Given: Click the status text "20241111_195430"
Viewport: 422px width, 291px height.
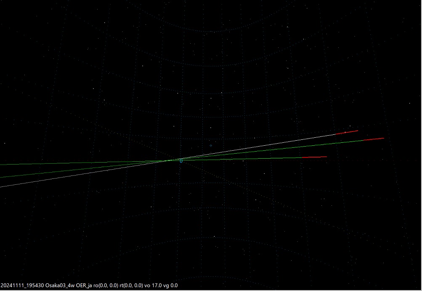Looking at the screenshot, I should click(x=22, y=286).
